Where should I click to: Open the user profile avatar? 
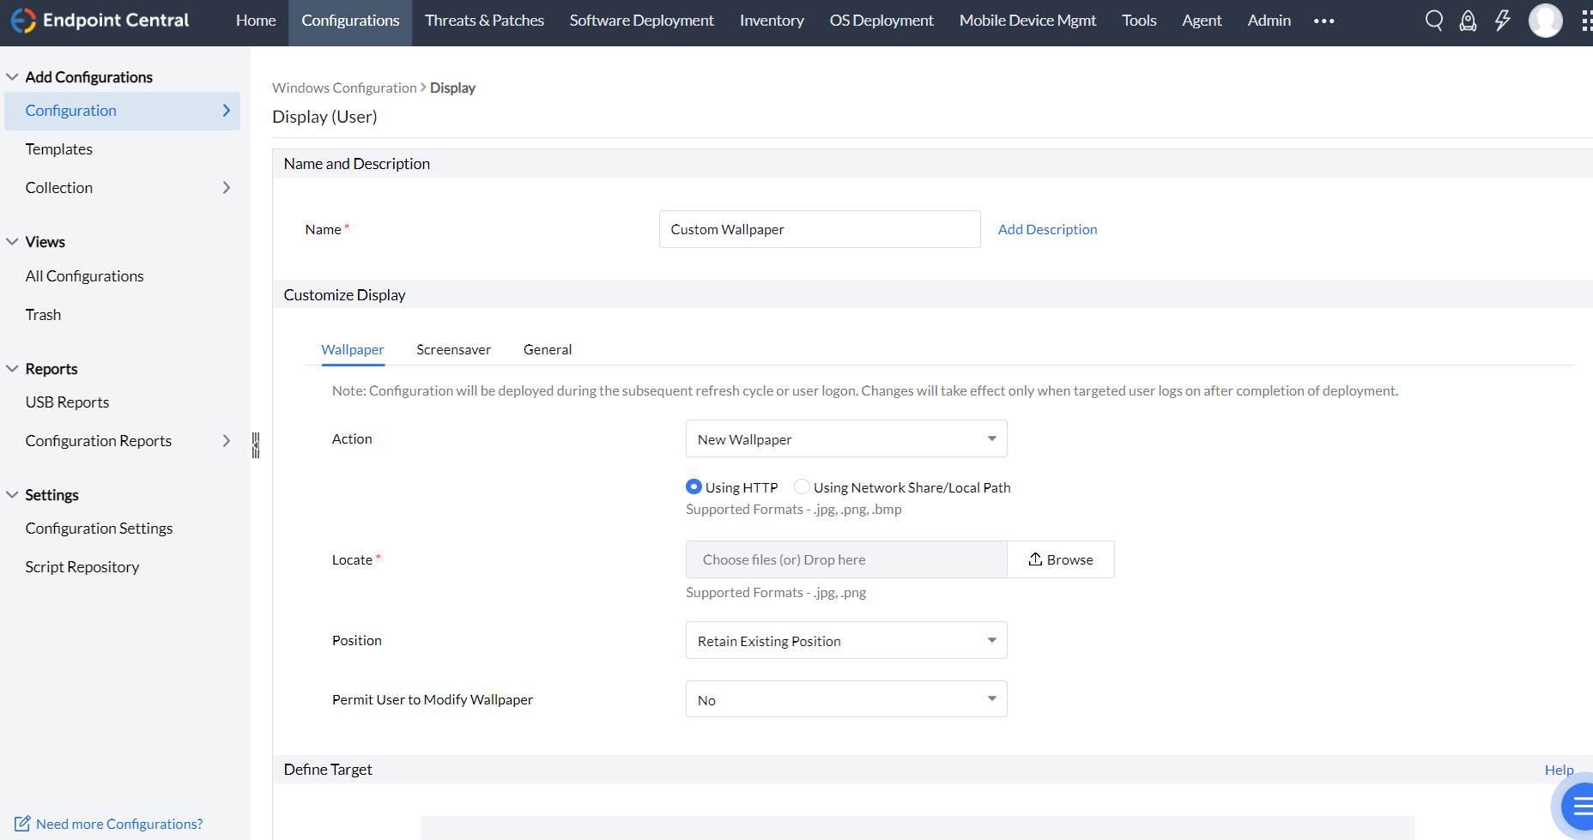tap(1545, 21)
